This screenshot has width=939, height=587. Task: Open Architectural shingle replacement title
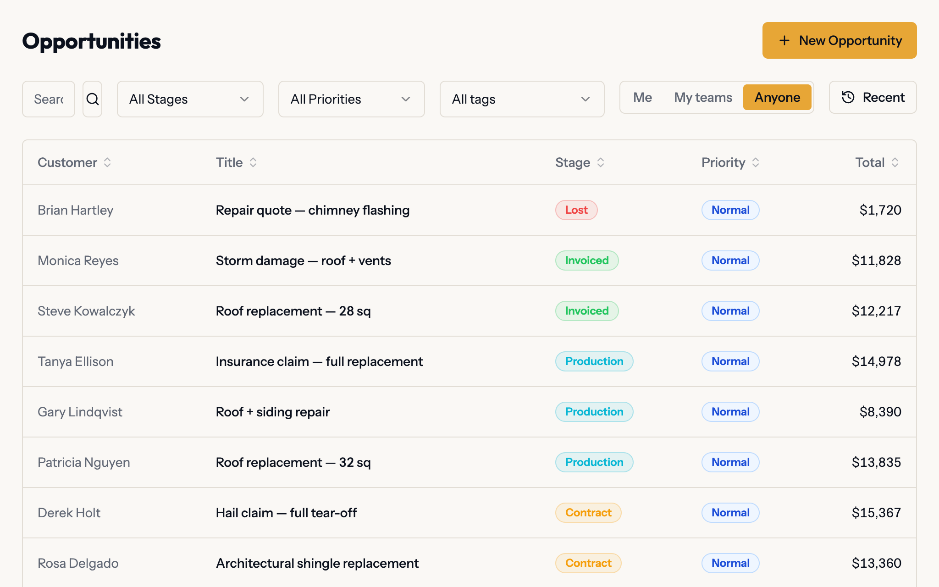(x=317, y=563)
